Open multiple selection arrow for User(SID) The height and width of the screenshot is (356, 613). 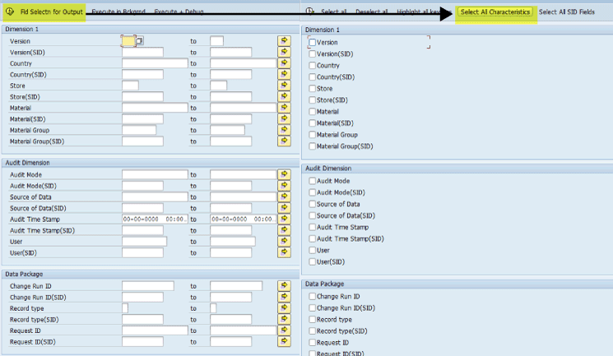tap(284, 252)
